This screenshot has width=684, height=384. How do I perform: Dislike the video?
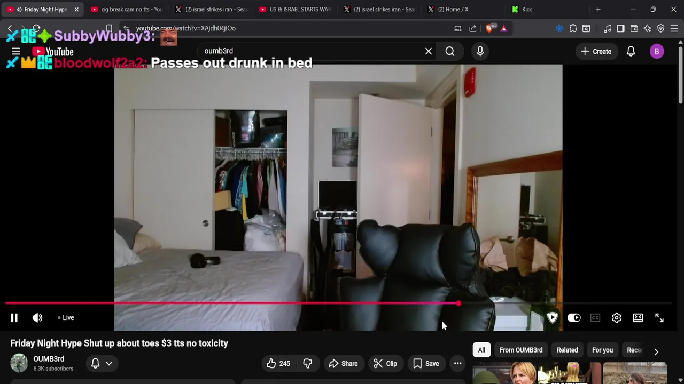[x=307, y=364]
